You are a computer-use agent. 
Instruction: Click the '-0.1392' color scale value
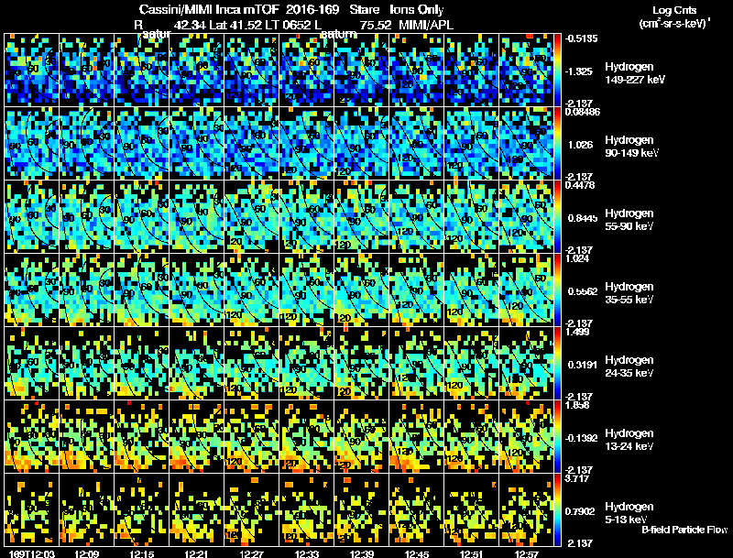(x=581, y=438)
